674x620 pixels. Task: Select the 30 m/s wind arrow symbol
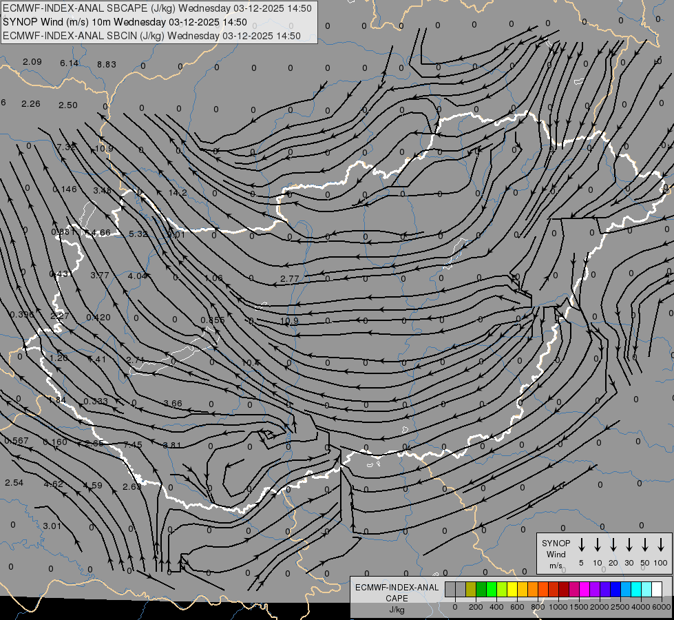[629, 545]
